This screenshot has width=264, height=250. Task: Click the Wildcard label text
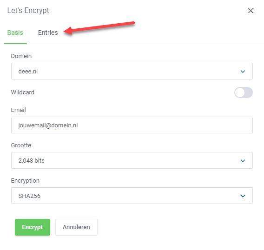23,92
